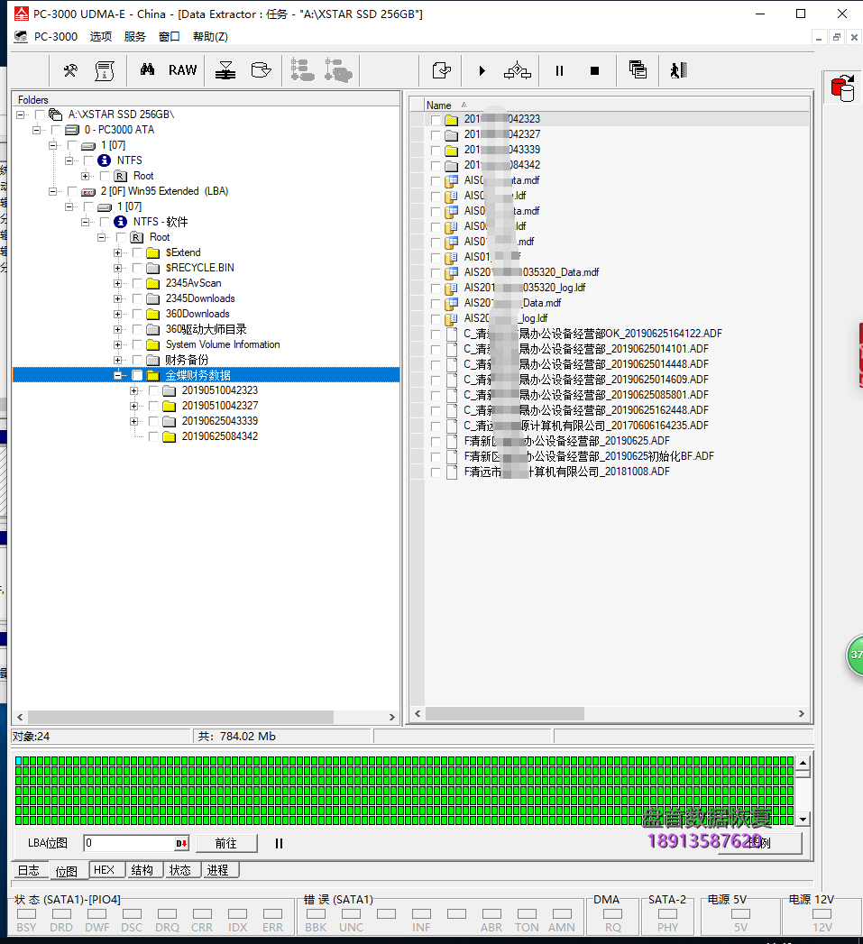Click the hammer and wrench tools icon

click(70, 70)
